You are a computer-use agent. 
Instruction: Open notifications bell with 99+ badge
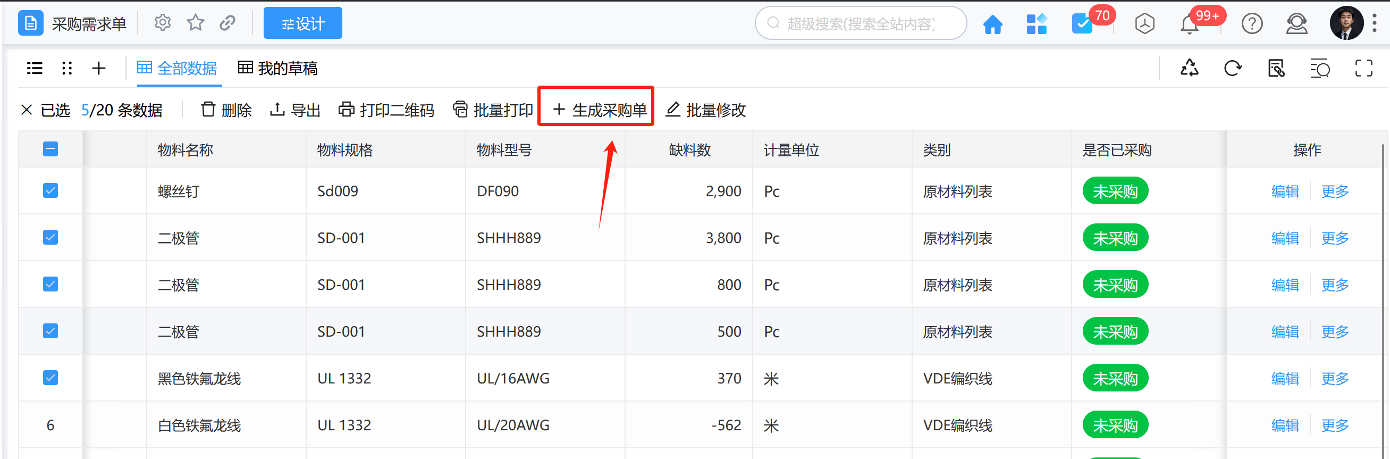point(1189,24)
